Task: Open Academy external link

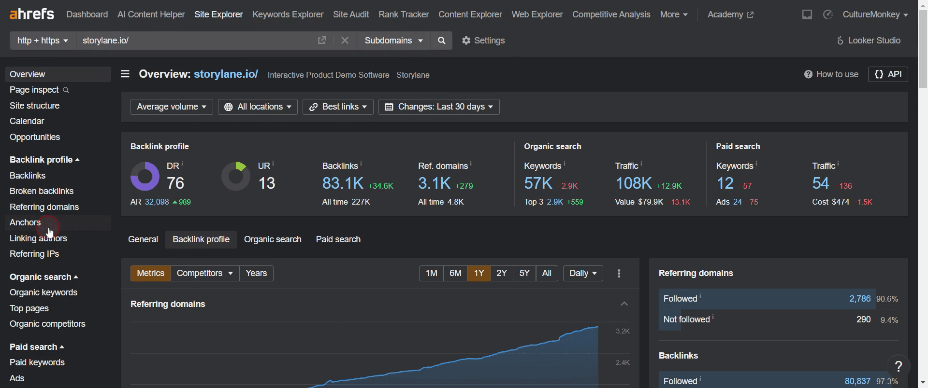Action: click(x=730, y=14)
